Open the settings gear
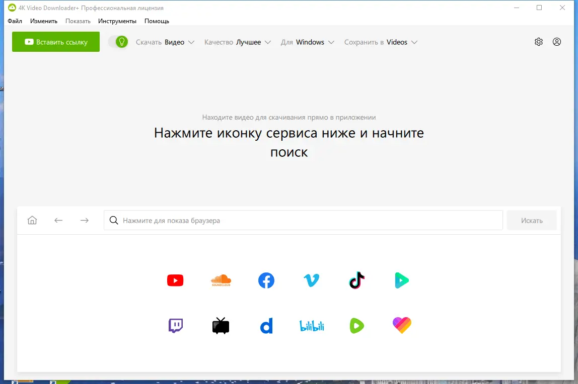The image size is (578, 384). (x=538, y=42)
